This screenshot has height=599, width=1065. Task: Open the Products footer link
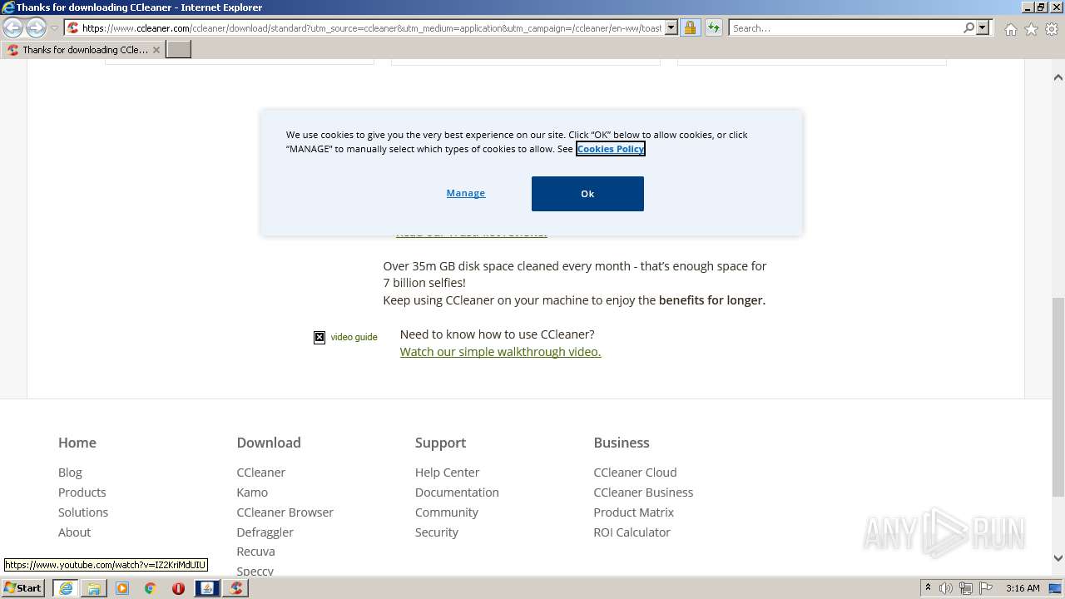tap(82, 493)
